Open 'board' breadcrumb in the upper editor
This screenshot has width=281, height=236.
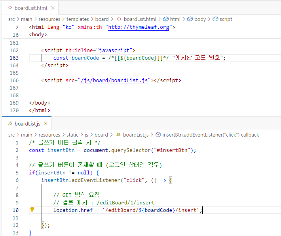click(x=102, y=19)
